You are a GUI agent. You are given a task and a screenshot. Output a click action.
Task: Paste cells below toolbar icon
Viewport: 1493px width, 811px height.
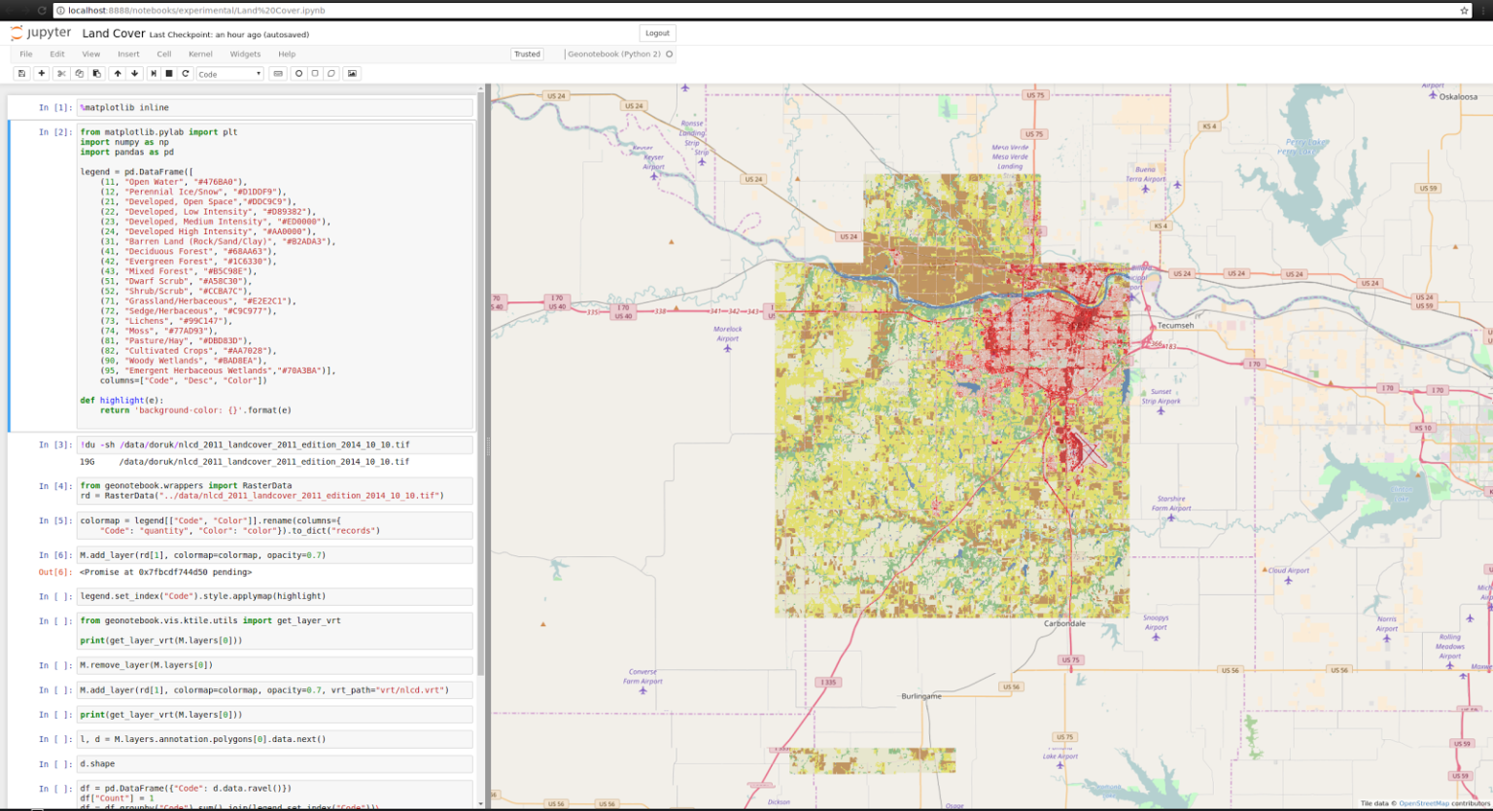(x=96, y=74)
